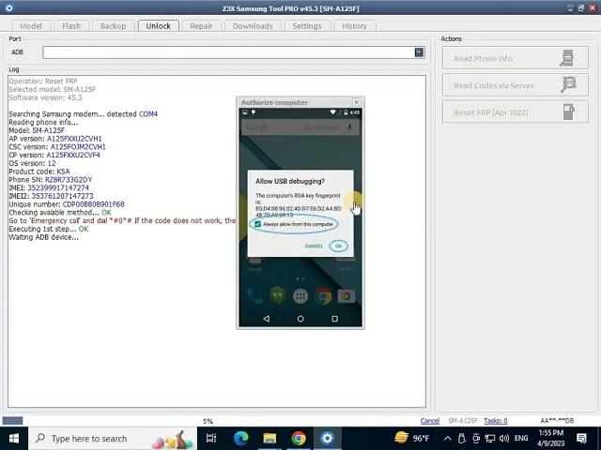
Task: Tap the Android back navigation icon
Action: point(267,319)
